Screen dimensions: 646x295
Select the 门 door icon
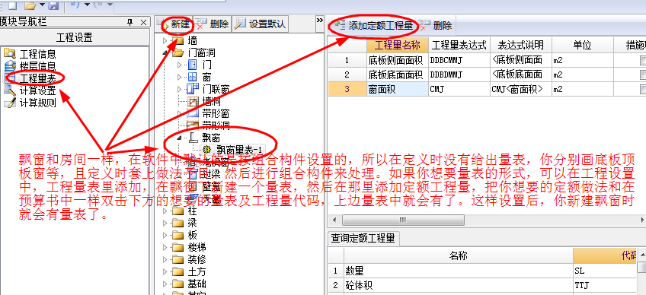pyautogui.click(x=192, y=65)
